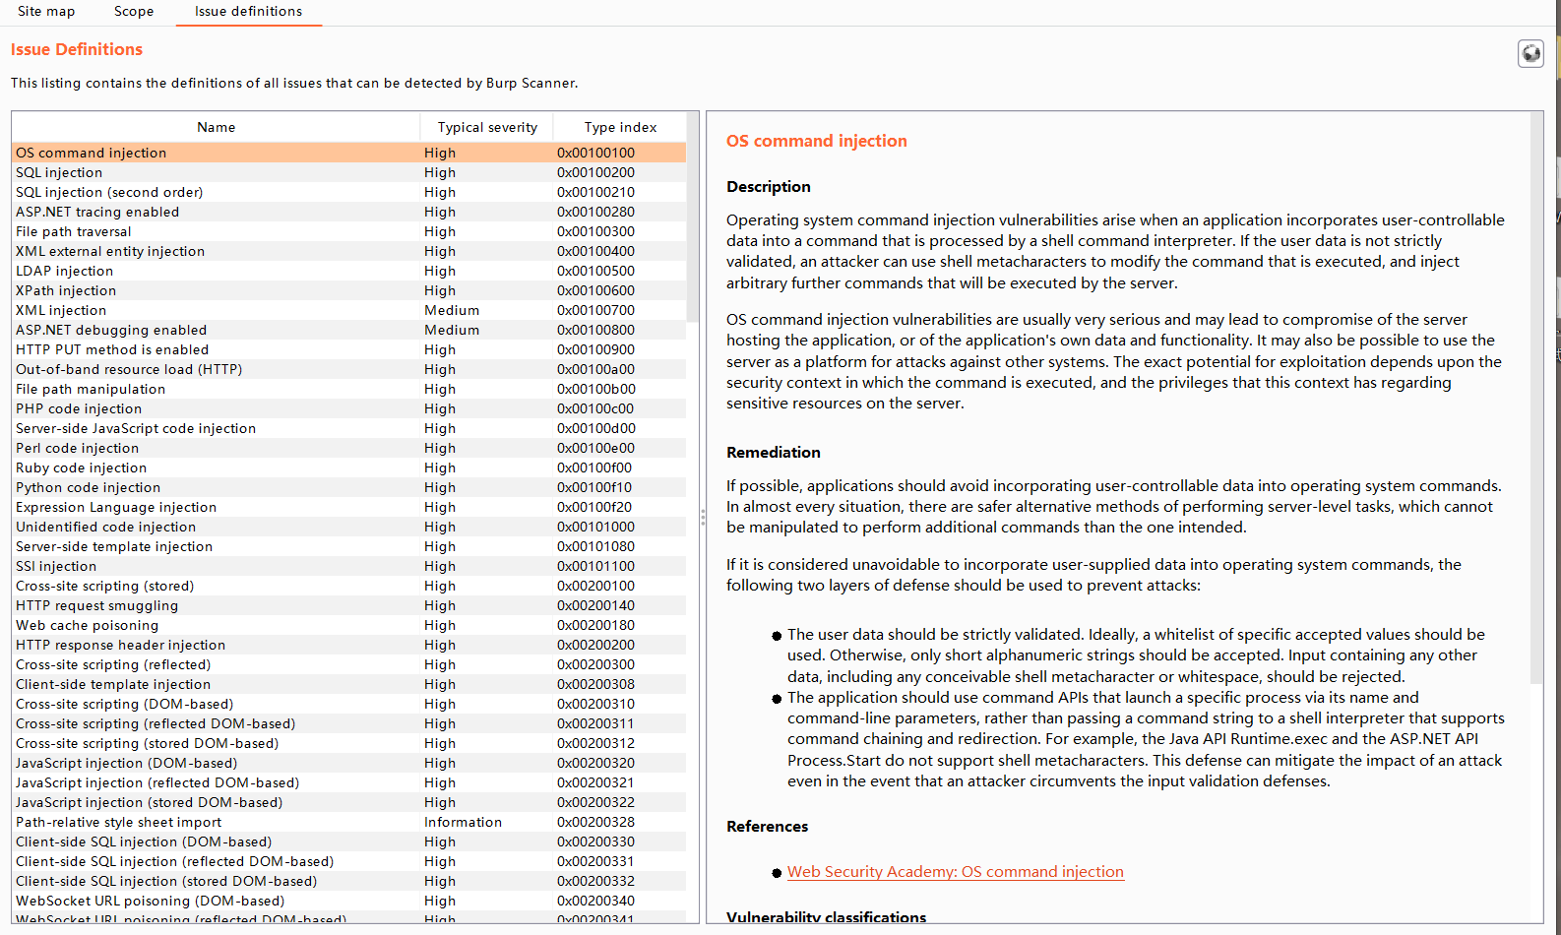The width and height of the screenshot is (1561, 935).
Task: Click the References heading in details pane
Action: click(768, 827)
